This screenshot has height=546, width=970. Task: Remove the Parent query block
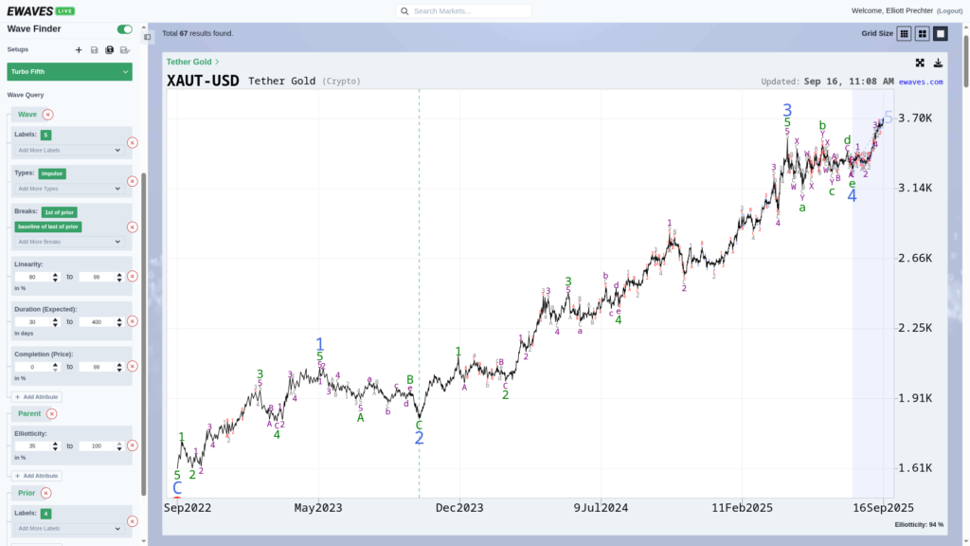coord(52,414)
